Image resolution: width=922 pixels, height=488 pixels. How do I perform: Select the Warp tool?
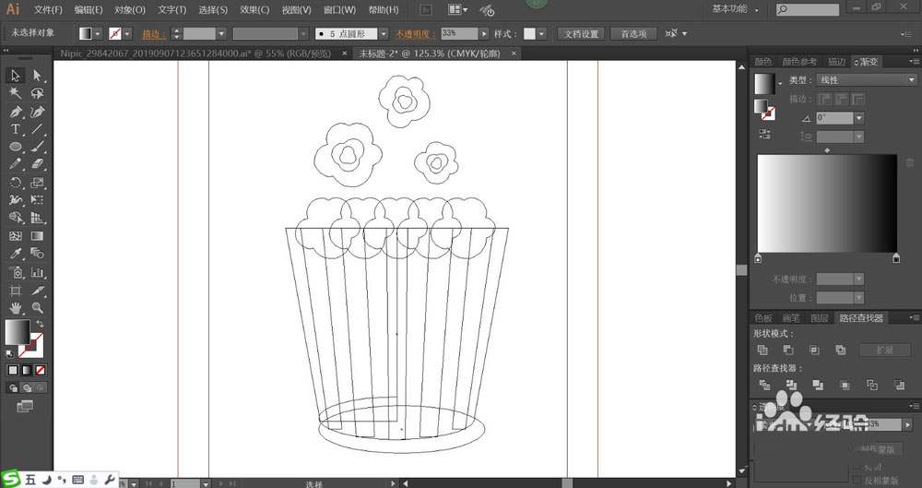(x=16, y=200)
